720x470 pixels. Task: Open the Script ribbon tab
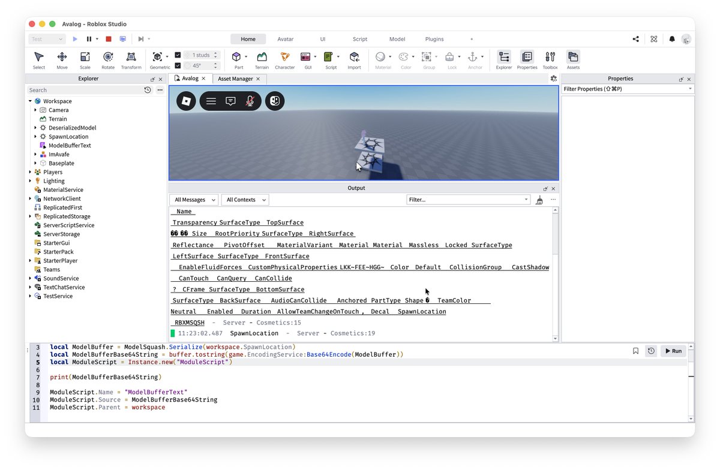pyautogui.click(x=360, y=39)
